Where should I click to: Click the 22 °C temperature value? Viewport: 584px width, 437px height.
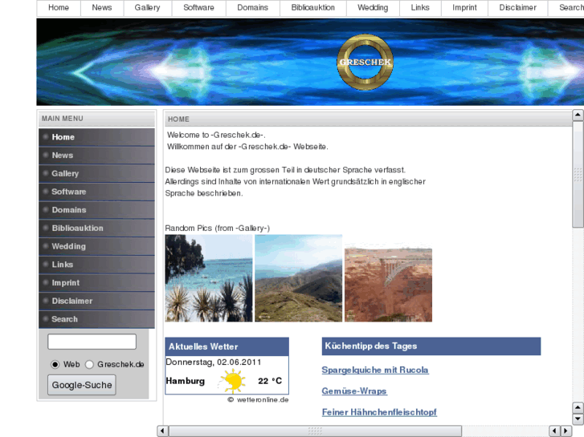270,381
